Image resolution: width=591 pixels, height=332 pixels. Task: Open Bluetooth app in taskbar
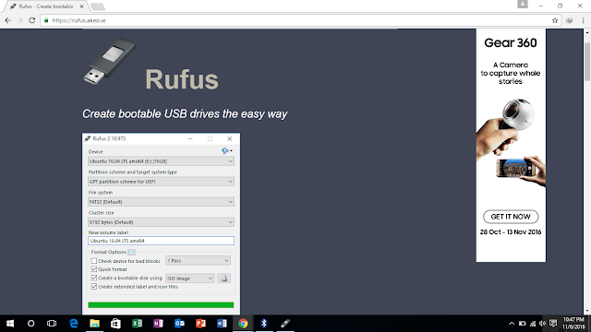click(264, 324)
